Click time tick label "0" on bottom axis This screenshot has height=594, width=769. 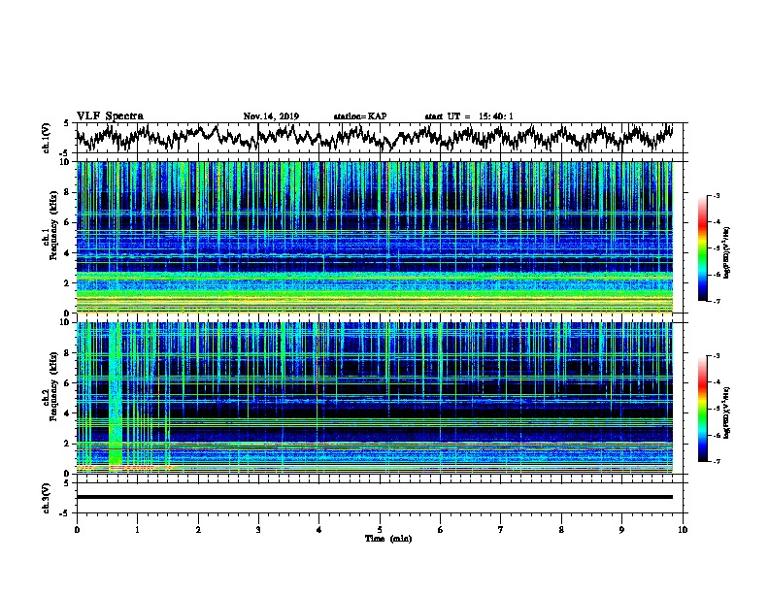pyautogui.click(x=77, y=530)
